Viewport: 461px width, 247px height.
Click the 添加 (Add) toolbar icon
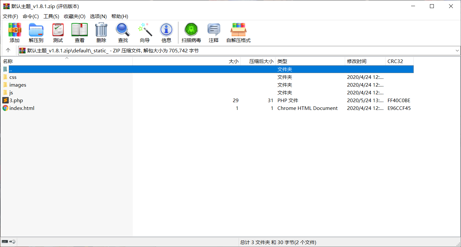pos(14,32)
